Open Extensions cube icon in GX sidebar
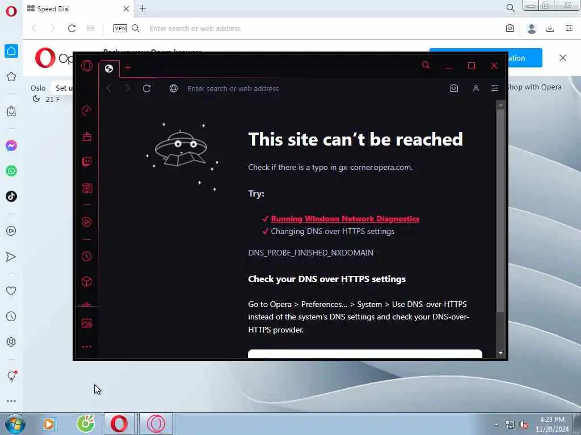This screenshot has height=435, width=581. pos(86,282)
